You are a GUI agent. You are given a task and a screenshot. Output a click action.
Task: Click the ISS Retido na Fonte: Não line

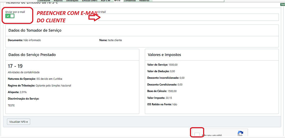pyautogui.click(x=162, y=104)
